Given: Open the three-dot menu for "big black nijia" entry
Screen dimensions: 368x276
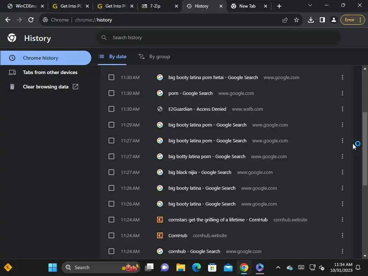Looking at the screenshot, I should [x=342, y=172].
